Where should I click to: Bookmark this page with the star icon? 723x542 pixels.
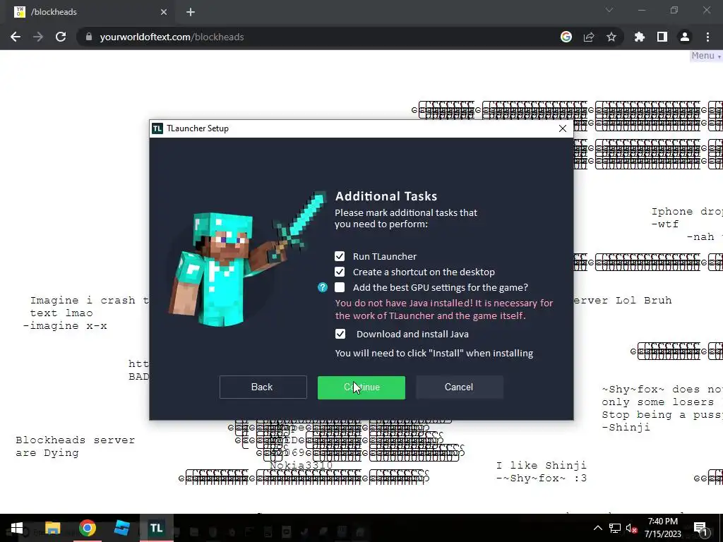(611, 37)
